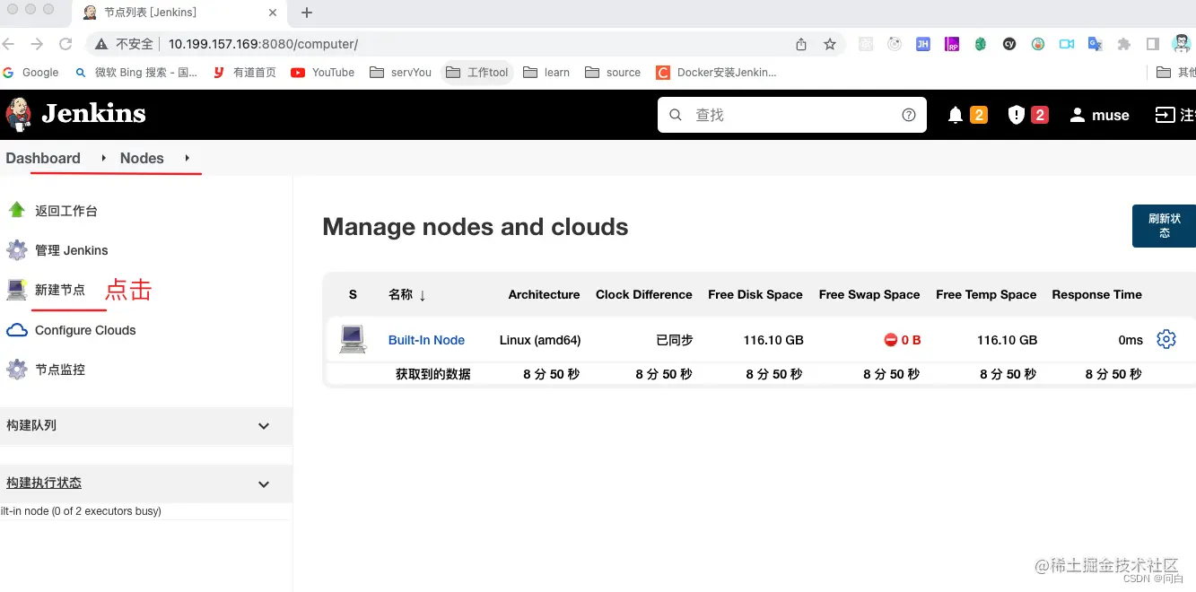Sort by Architecture column header
The image size is (1196, 592).
coord(544,294)
